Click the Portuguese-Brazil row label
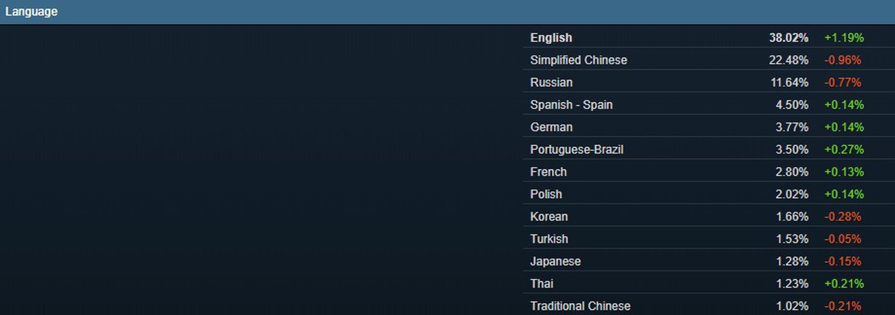The image size is (895, 315). [577, 150]
